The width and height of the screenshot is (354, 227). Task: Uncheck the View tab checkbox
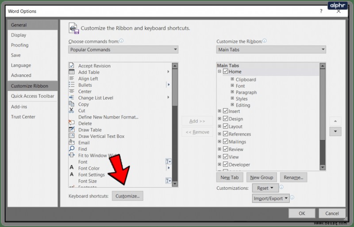coord(225,157)
